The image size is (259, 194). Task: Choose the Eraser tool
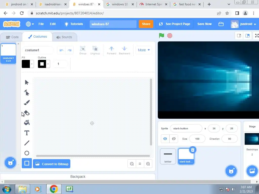click(27, 113)
